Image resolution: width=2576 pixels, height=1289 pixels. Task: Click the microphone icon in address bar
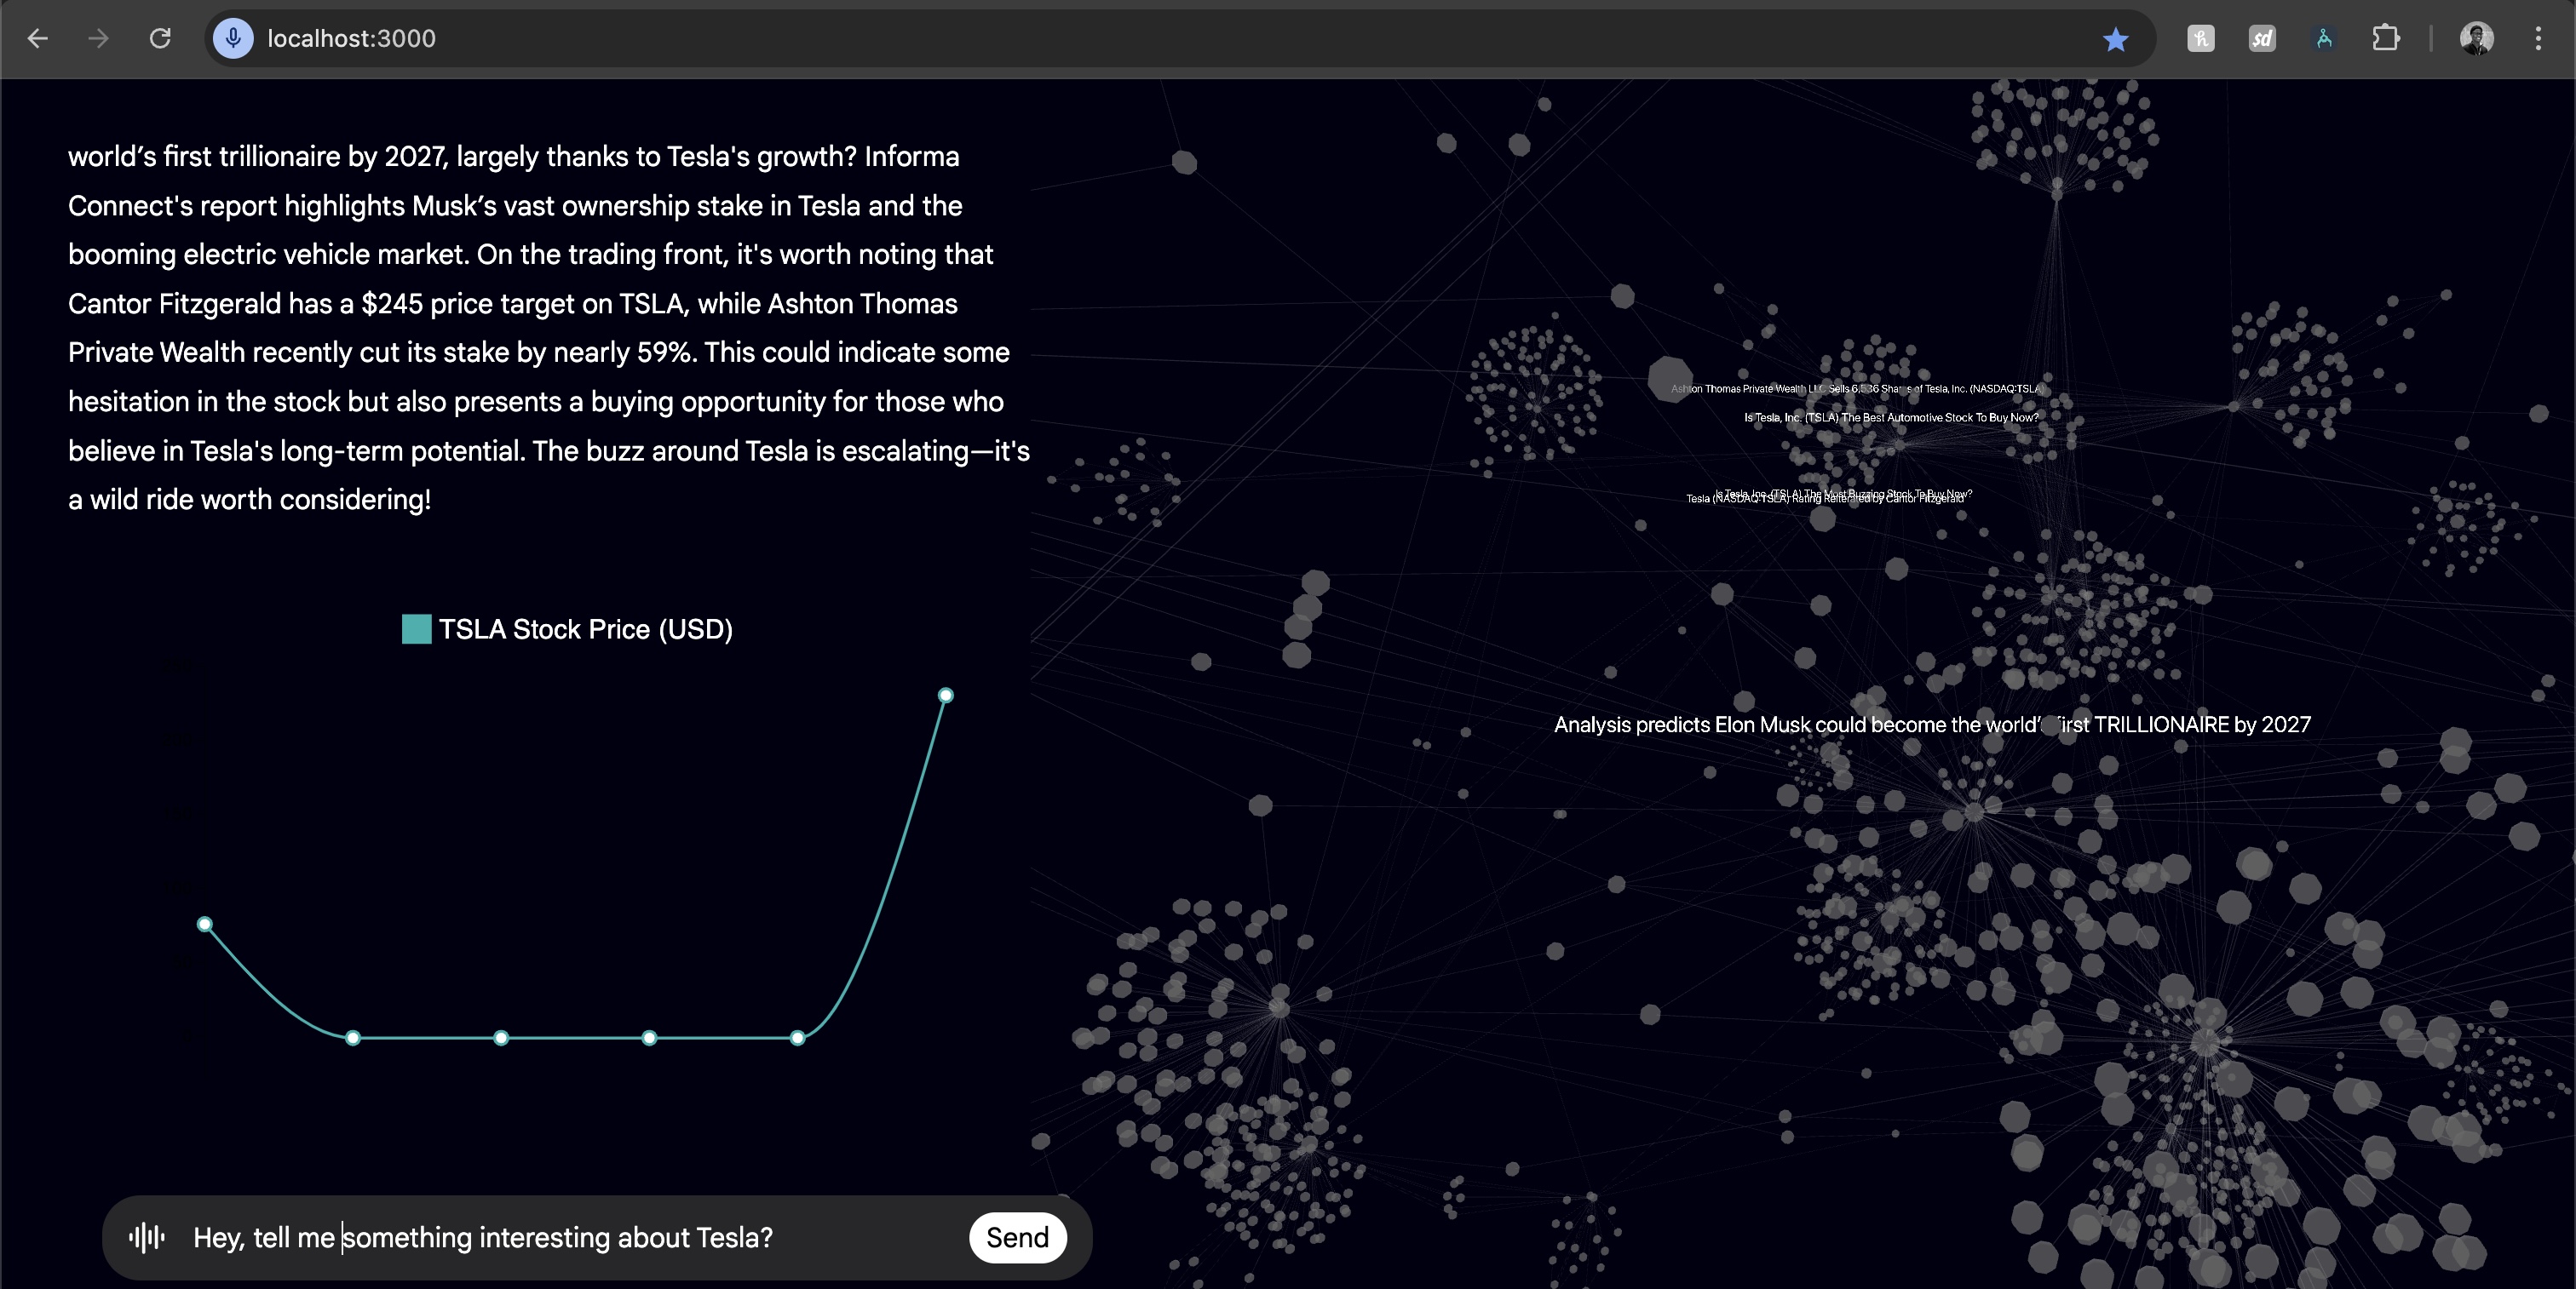coord(233,39)
